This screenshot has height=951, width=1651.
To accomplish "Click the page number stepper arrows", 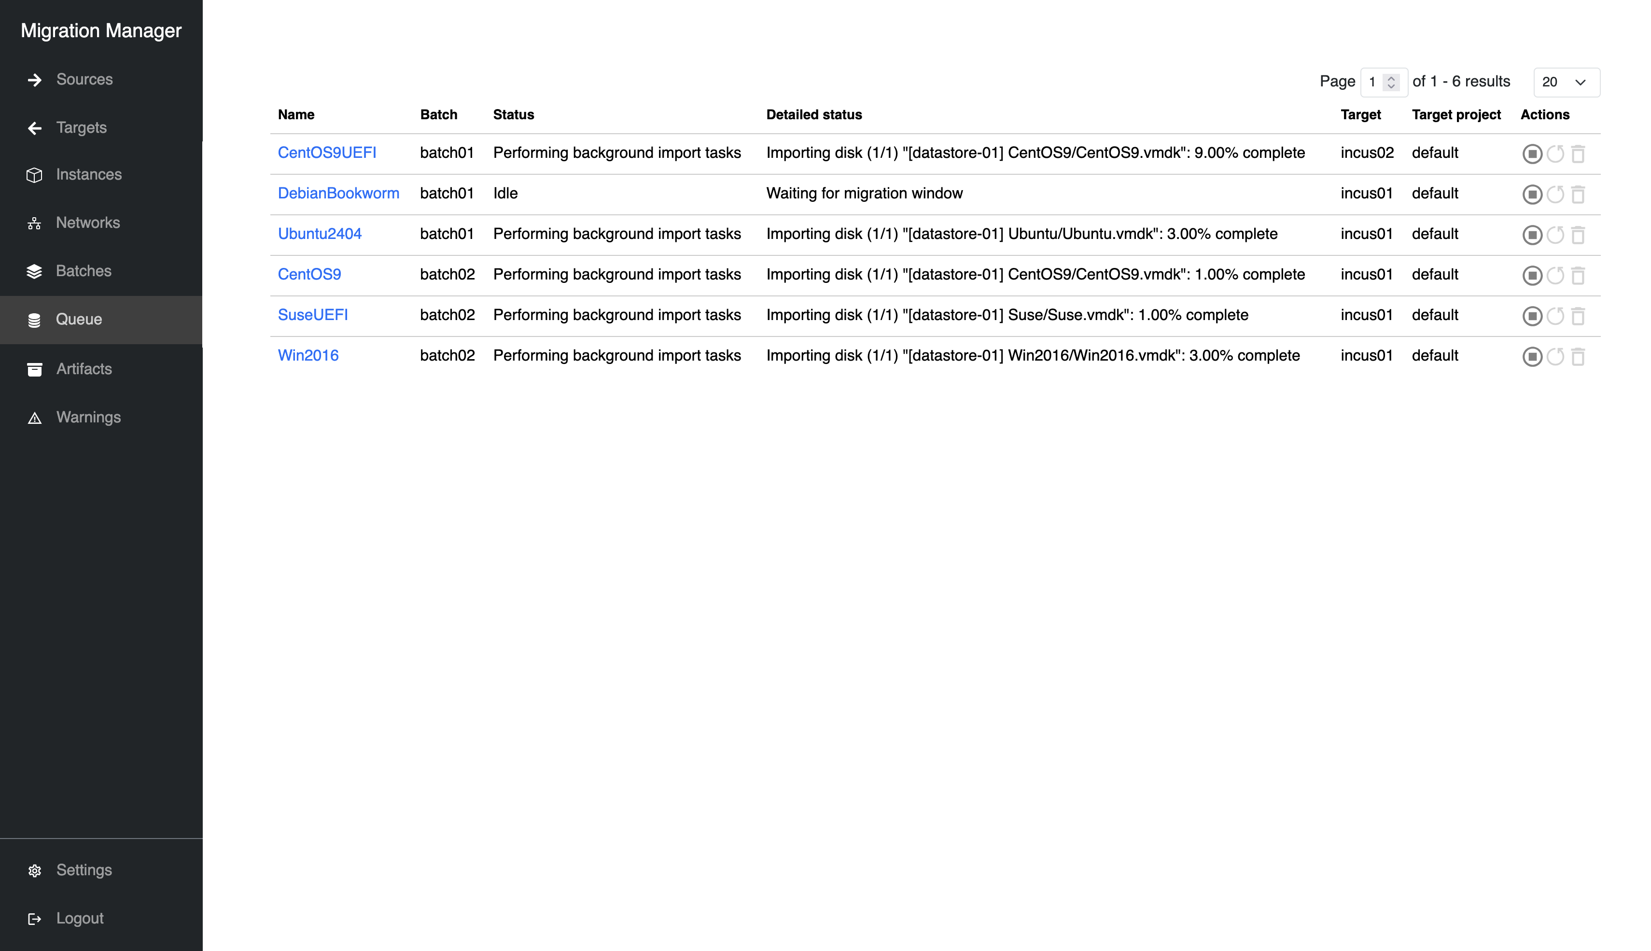I will pos(1391,82).
